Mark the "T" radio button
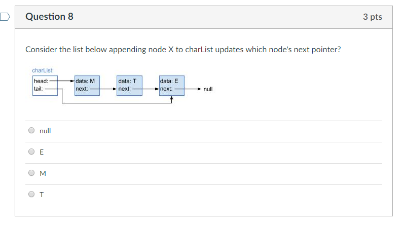The height and width of the screenshot is (227, 402). point(31,194)
